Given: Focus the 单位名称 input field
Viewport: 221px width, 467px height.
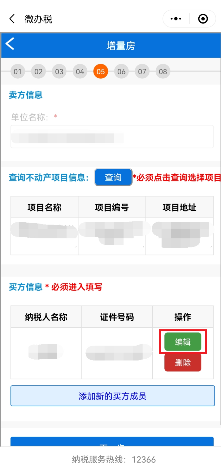Looking at the screenshot, I should point(112,137).
